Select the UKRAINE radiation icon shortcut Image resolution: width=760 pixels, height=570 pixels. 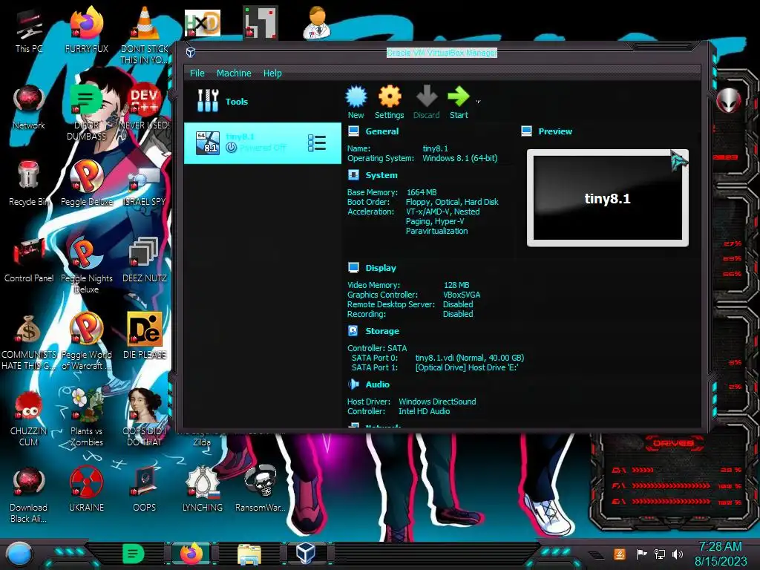coord(86,490)
